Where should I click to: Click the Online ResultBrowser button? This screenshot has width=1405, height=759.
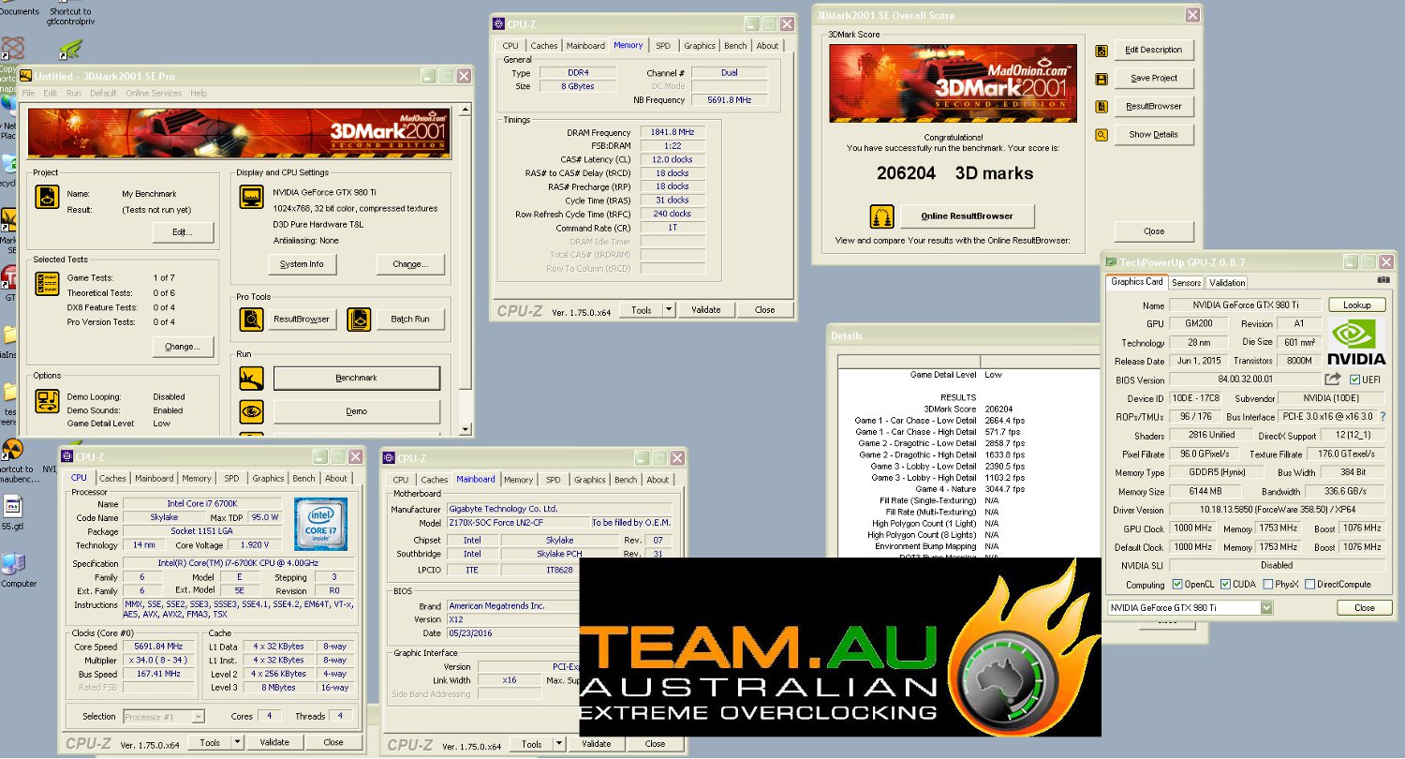[968, 216]
